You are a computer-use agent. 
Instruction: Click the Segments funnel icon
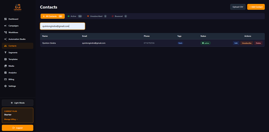tap(6, 53)
